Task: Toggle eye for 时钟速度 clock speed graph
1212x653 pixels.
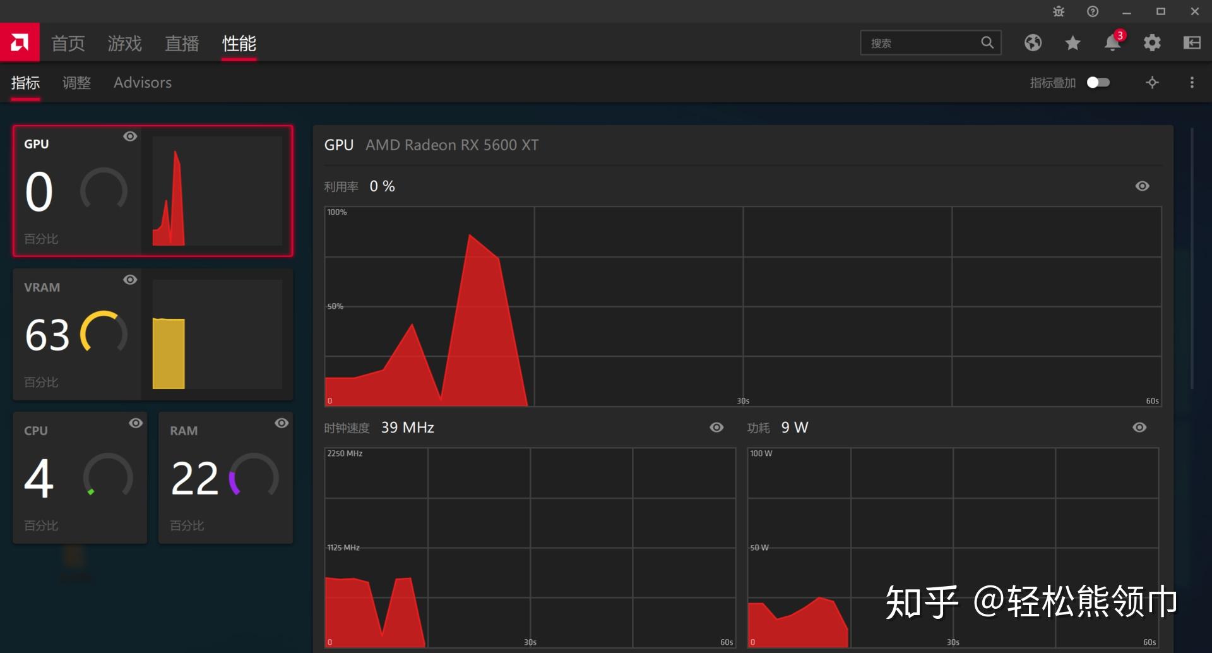Action: click(x=716, y=428)
